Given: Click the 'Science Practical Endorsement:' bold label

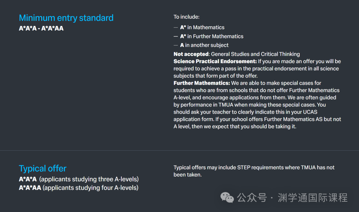Looking at the screenshot, I should 215,61.
